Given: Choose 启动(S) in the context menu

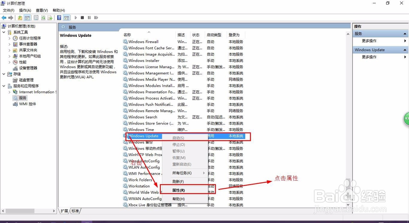Looking at the screenshot, I should pos(185,138).
